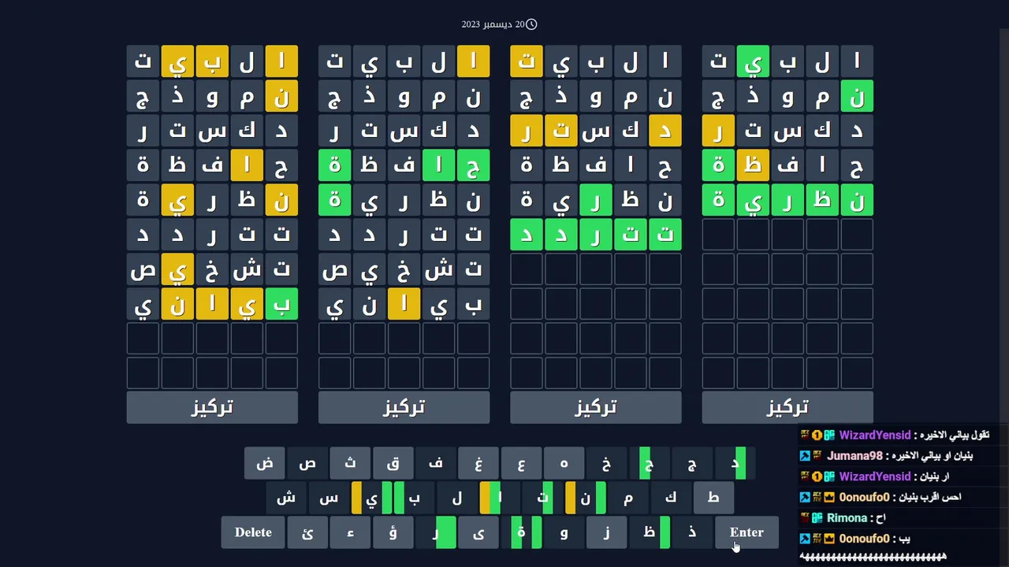Choose the غ key on the keyboard
Viewport: 1009px width, 567px height.
click(478, 463)
